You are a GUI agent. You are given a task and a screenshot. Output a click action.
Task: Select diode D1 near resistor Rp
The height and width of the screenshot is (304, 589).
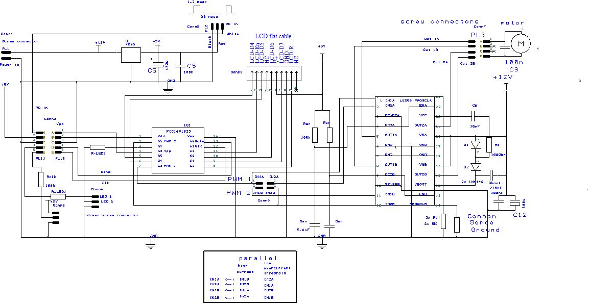476,145
